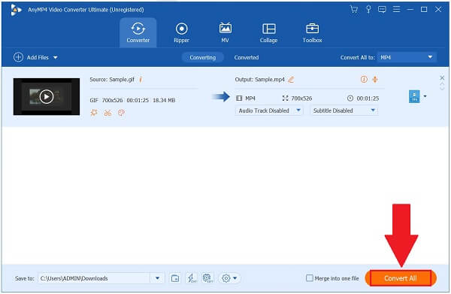Click the Save to path field

coord(94,278)
